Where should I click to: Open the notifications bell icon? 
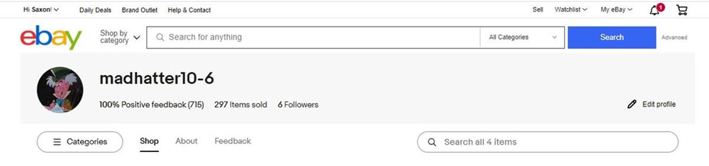click(x=655, y=10)
